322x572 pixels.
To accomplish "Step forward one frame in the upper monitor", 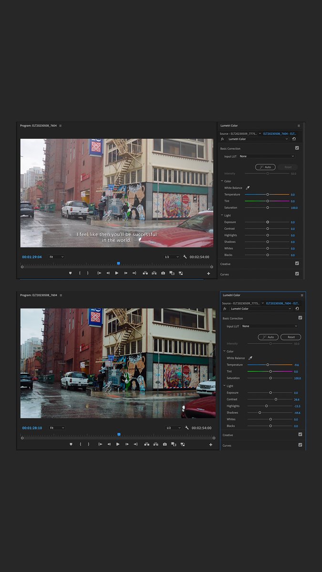I will [125, 273].
